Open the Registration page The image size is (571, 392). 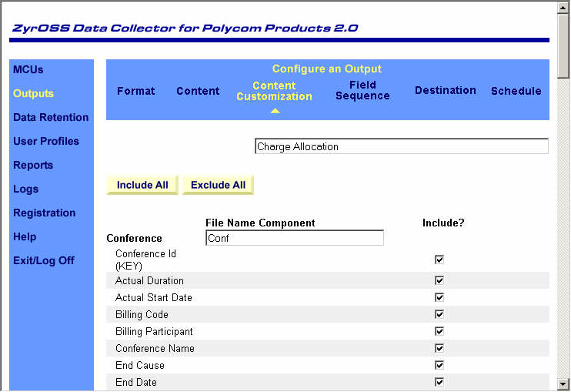(x=44, y=213)
